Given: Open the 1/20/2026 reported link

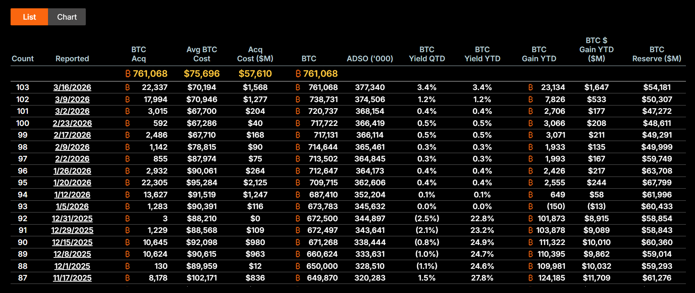Looking at the screenshot, I should click(x=72, y=183).
